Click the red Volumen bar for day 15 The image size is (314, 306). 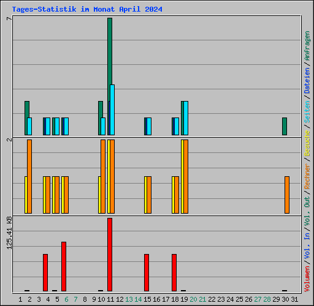coord(147,272)
